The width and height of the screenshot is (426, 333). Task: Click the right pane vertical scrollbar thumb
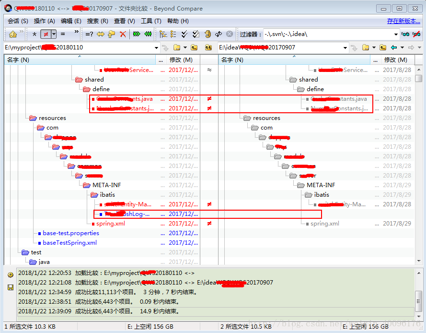coord(419,78)
